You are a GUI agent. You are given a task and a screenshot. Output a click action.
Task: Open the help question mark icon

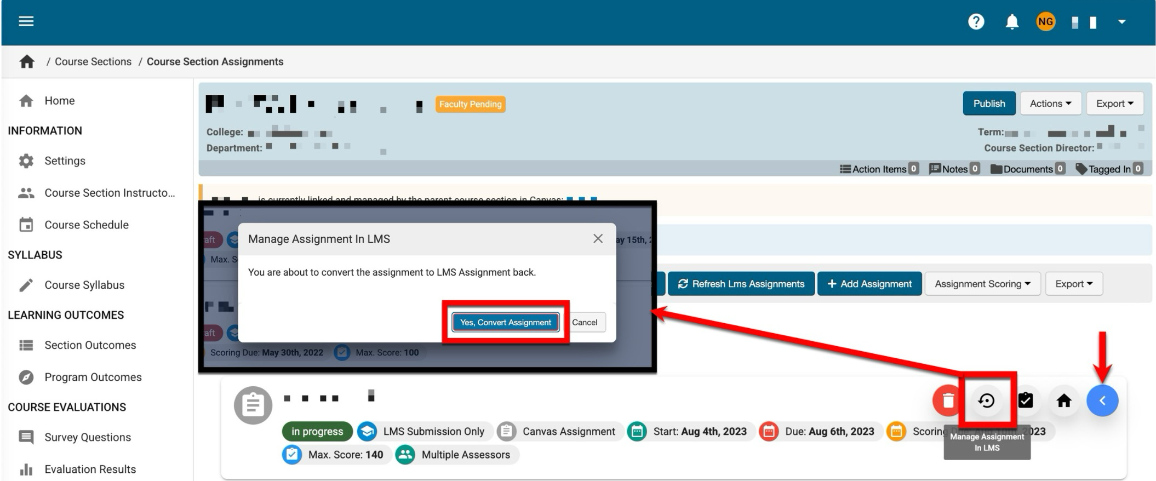[976, 22]
